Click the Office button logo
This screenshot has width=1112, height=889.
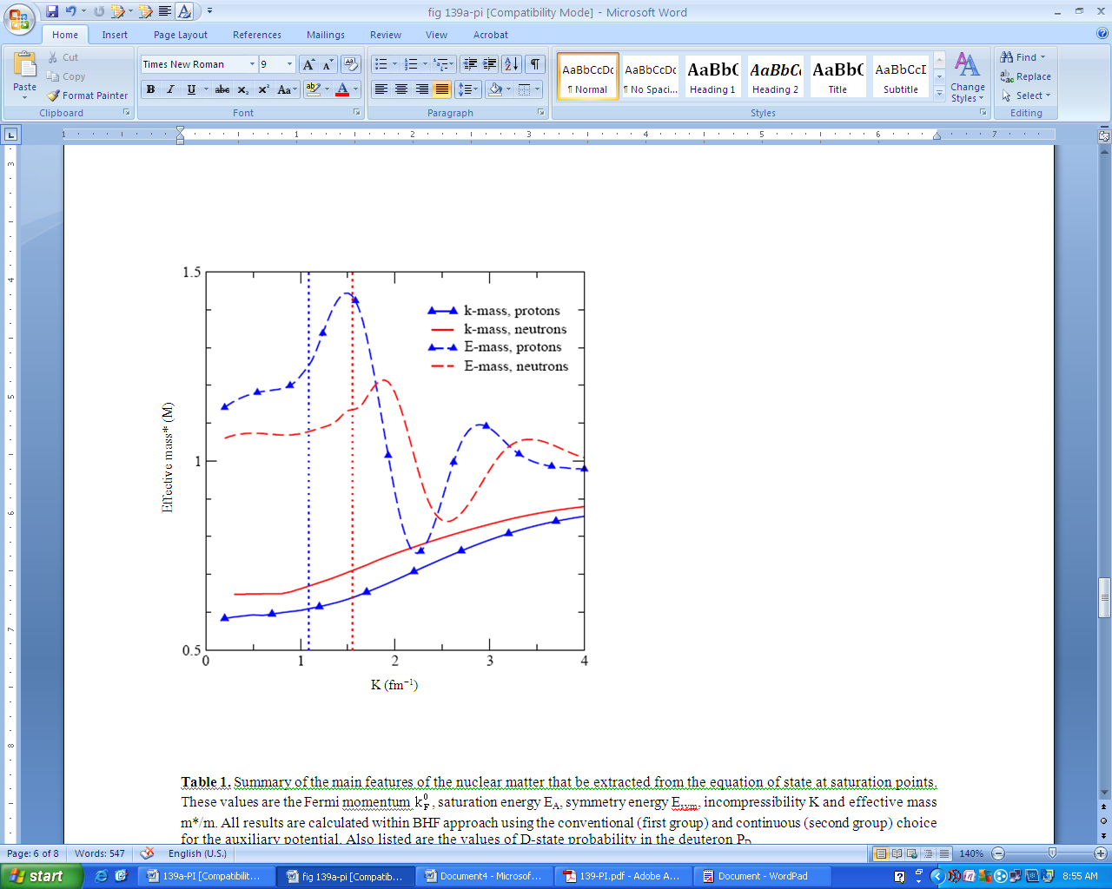[x=19, y=19]
